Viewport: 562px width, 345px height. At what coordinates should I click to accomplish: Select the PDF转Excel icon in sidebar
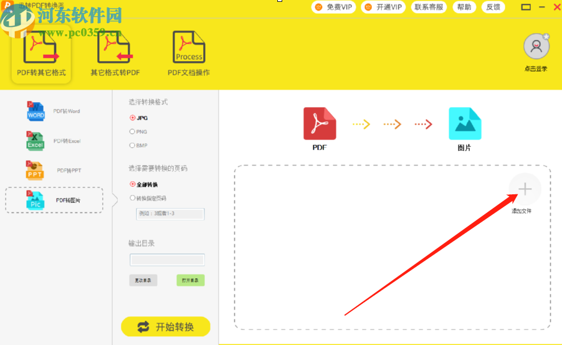pyautogui.click(x=35, y=141)
